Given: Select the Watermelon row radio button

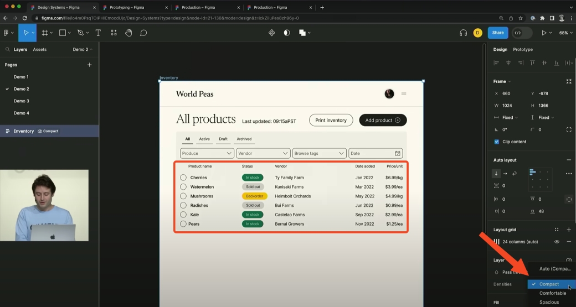Looking at the screenshot, I should [183, 187].
